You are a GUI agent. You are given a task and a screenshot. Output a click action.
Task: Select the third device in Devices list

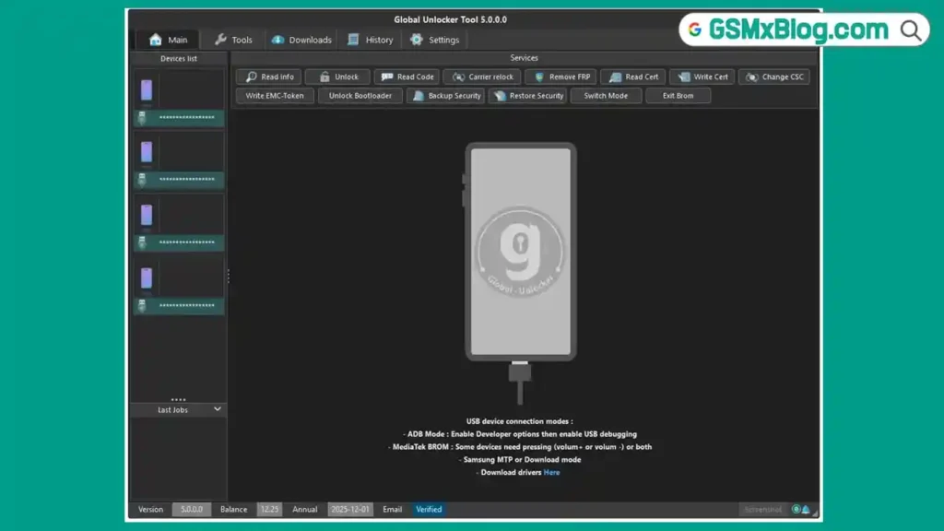(x=179, y=222)
